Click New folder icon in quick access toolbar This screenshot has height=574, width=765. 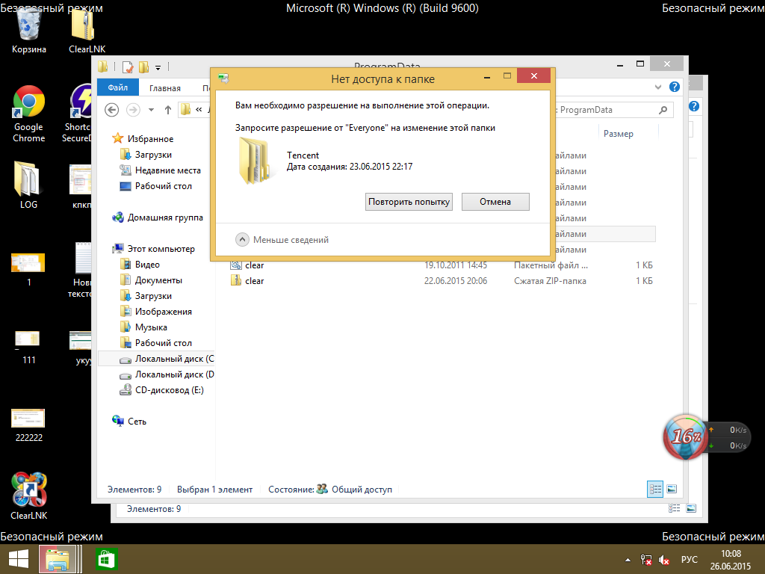144,67
